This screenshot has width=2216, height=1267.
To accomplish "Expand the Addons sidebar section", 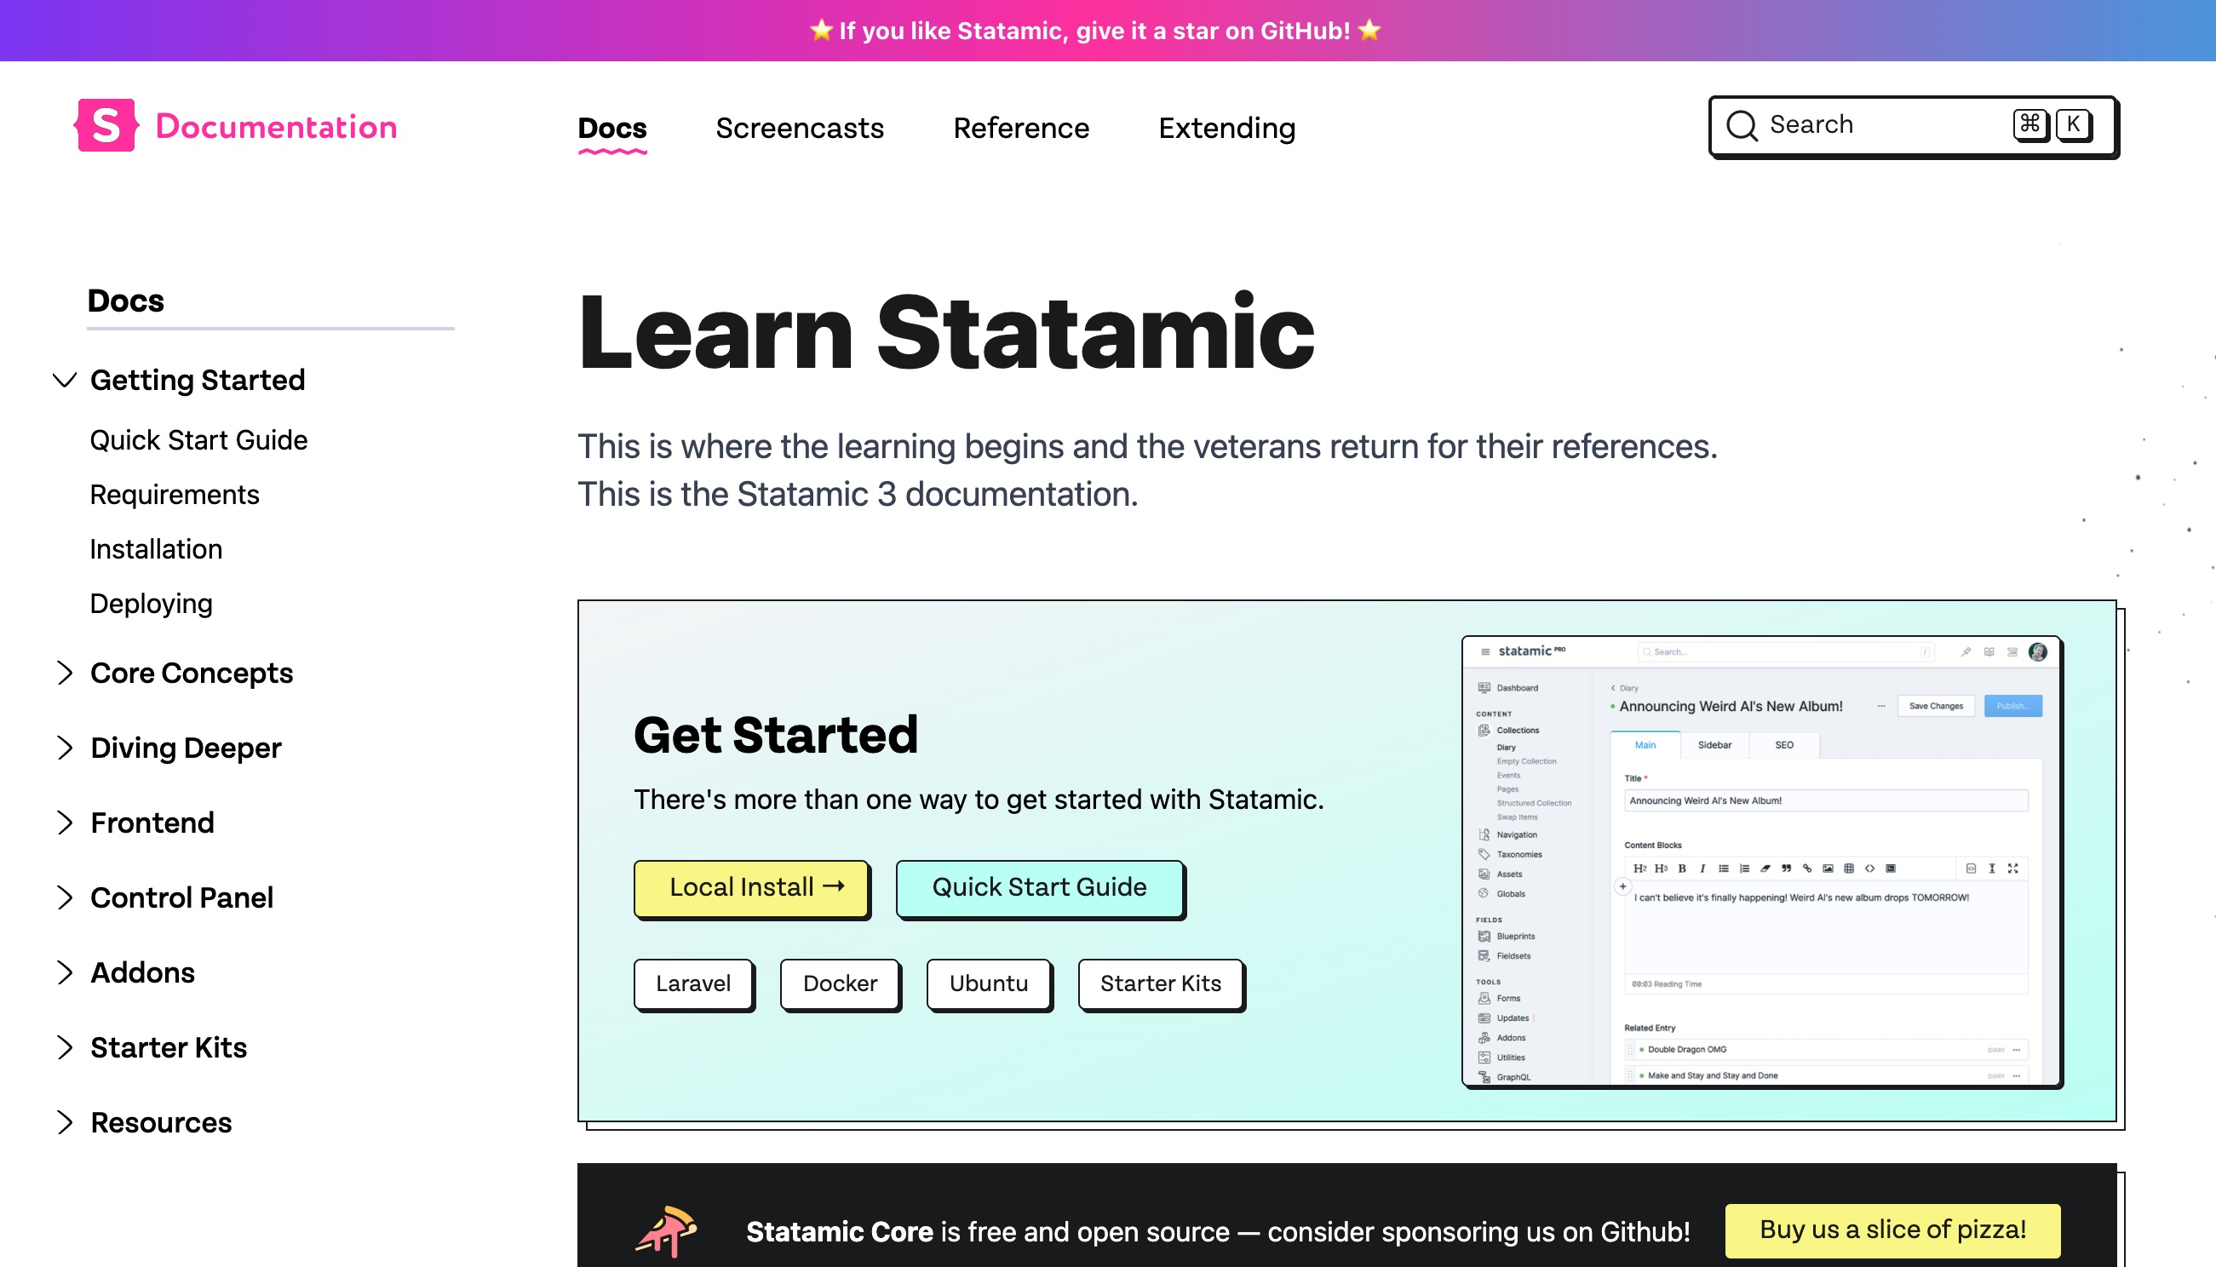I will 65,972.
